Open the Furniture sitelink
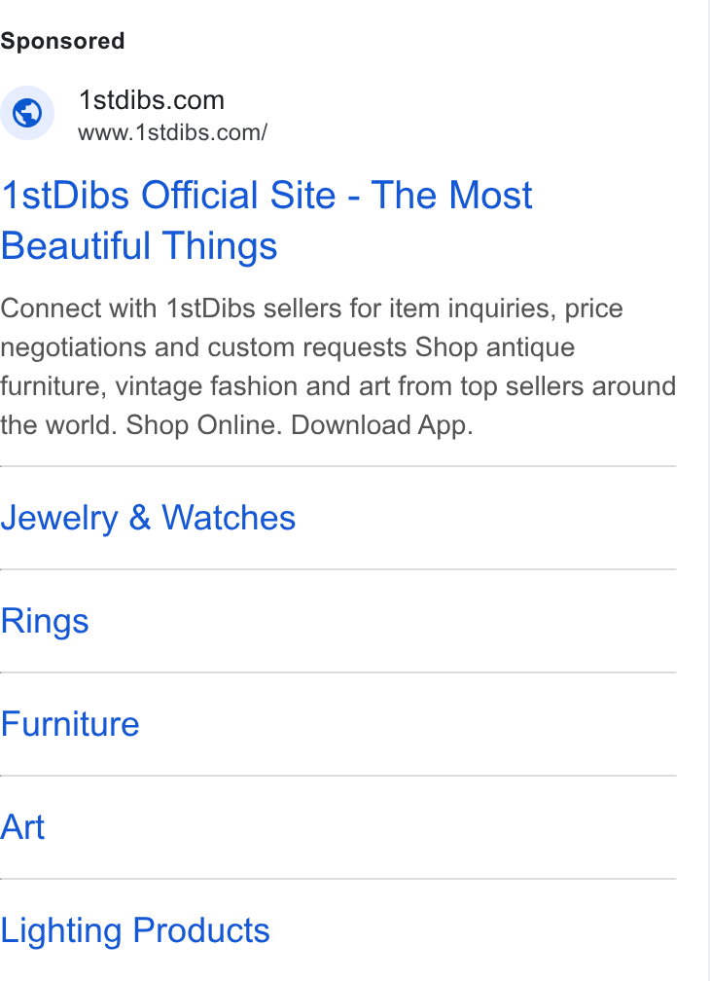 pos(70,724)
